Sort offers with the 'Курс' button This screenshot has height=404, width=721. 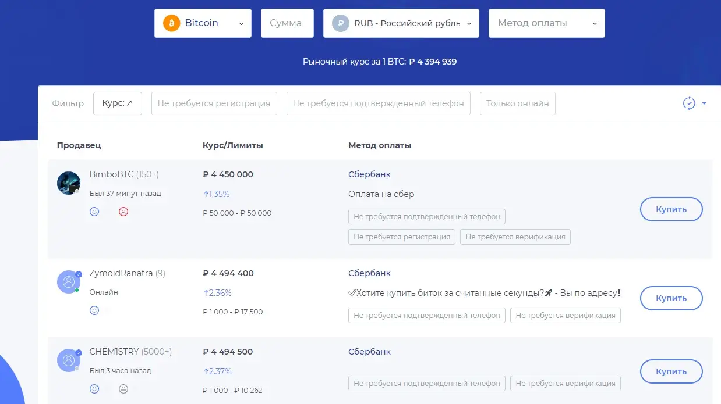pyautogui.click(x=118, y=103)
